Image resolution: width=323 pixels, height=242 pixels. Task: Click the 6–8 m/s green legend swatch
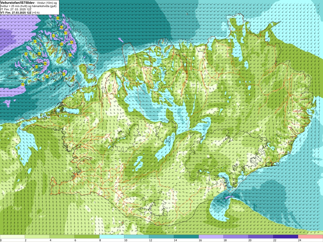pos(87,237)
